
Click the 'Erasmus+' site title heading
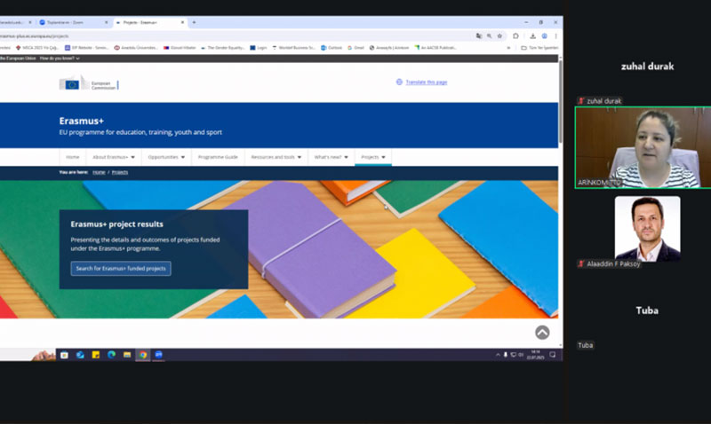[82, 121]
